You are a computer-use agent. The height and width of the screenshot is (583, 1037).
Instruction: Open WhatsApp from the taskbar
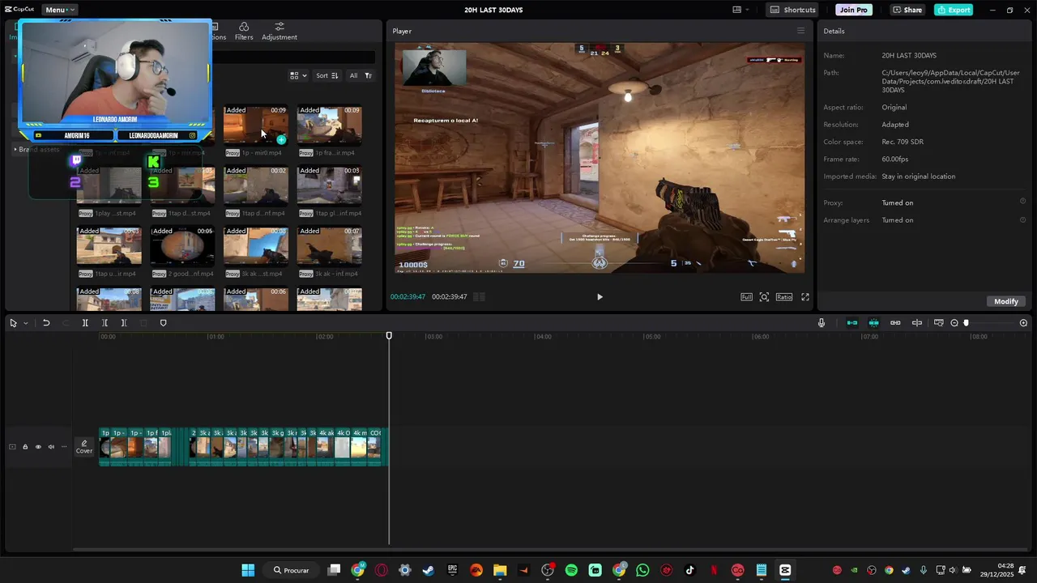tap(642, 570)
